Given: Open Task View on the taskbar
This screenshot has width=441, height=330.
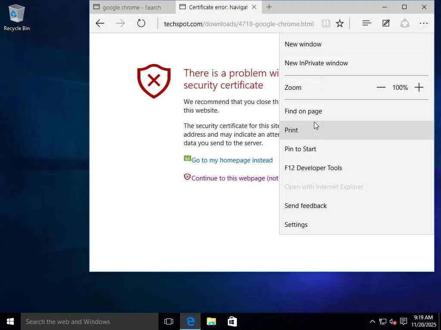Looking at the screenshot, I should [169, 321].
